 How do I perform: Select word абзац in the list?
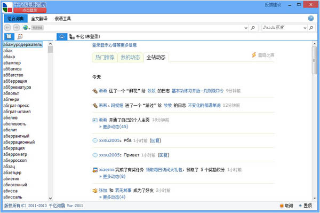(x=9, y=167)
